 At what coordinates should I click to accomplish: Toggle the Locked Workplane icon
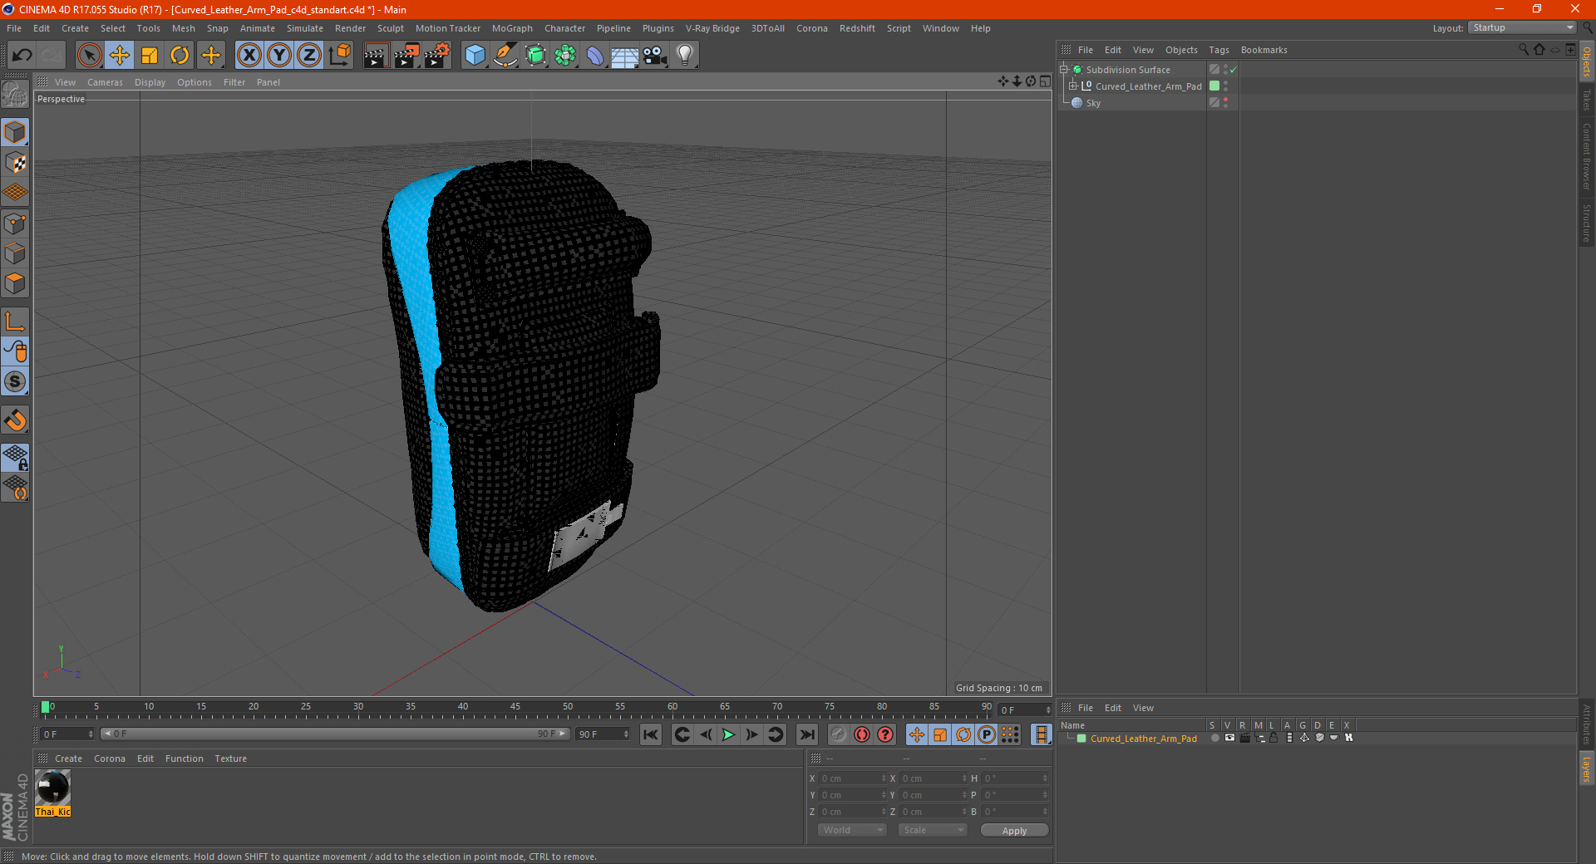tap(15, 457)
